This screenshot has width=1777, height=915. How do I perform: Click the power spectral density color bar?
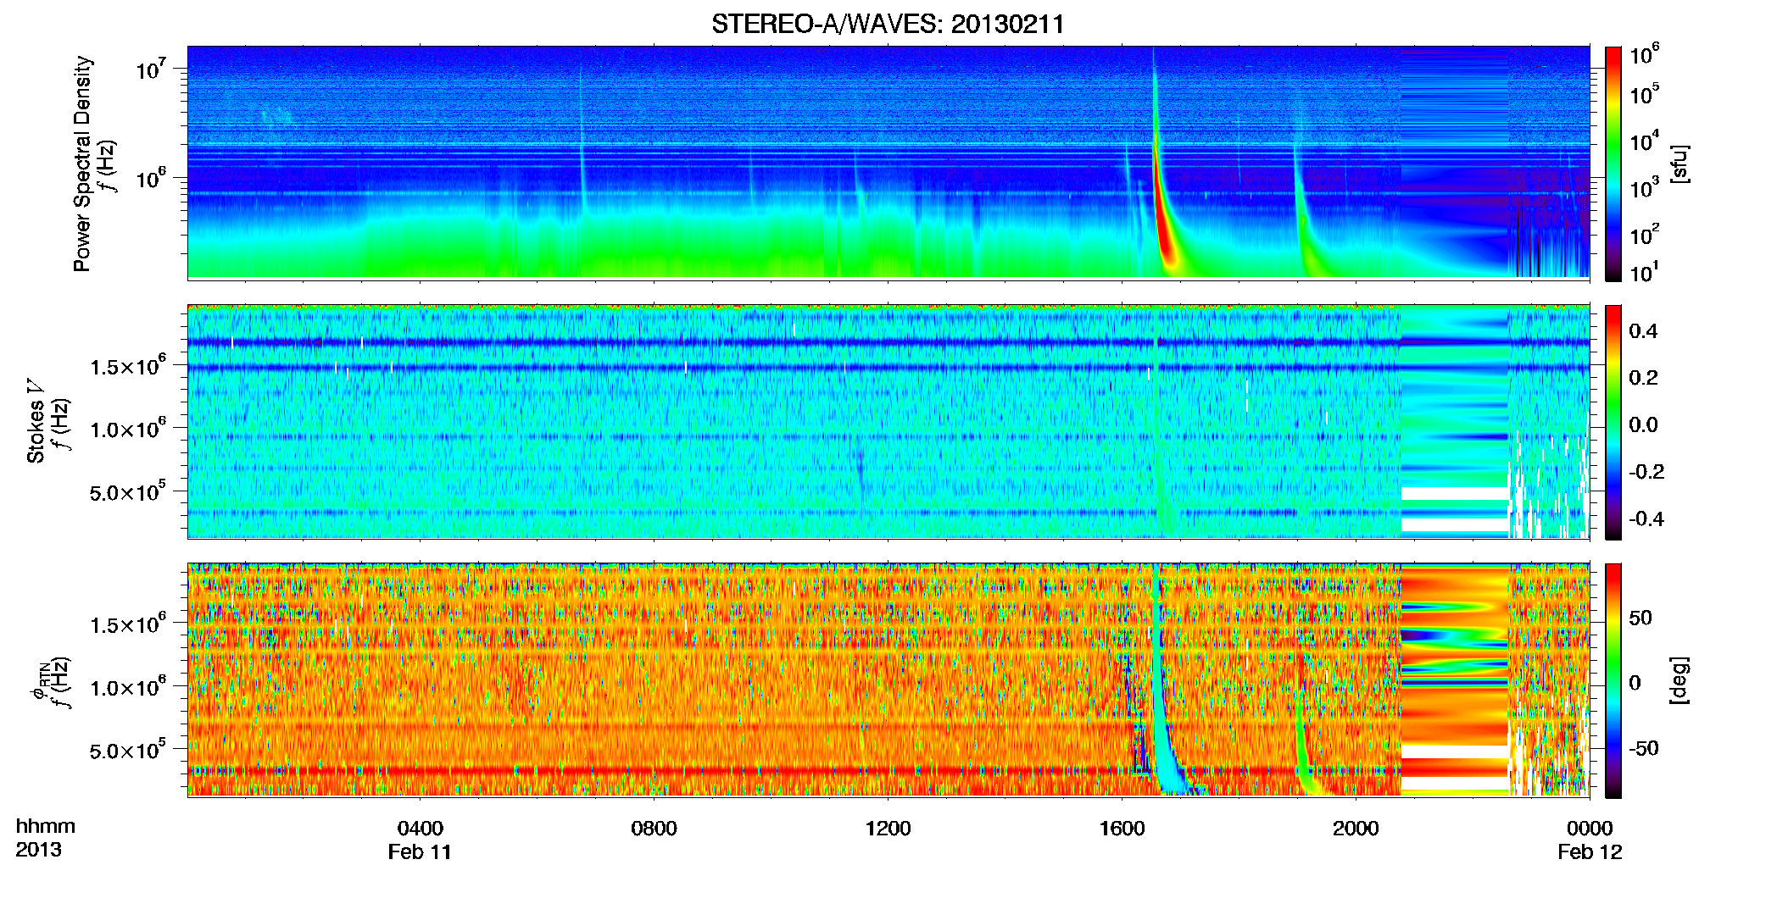[1613, 164]
